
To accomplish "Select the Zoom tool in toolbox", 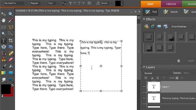I will tap(11, 14).
